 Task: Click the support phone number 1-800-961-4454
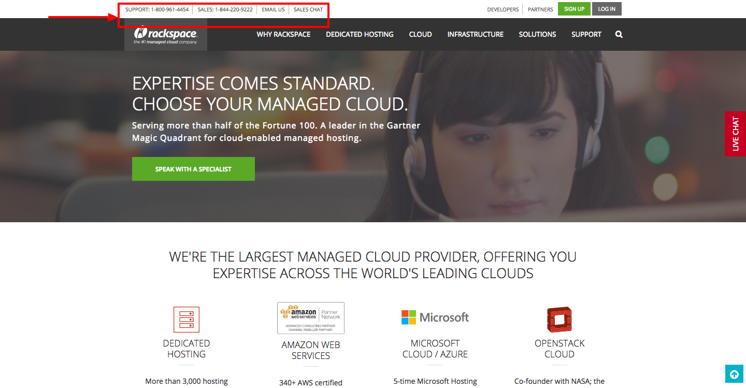click(x=170, y=9)
